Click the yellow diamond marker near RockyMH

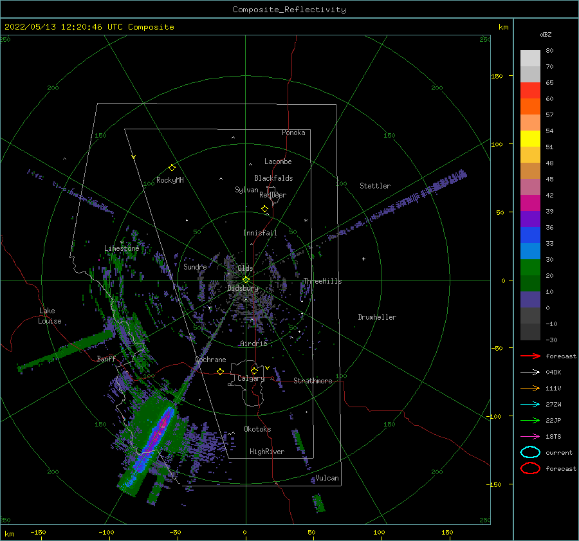[172, 168]
